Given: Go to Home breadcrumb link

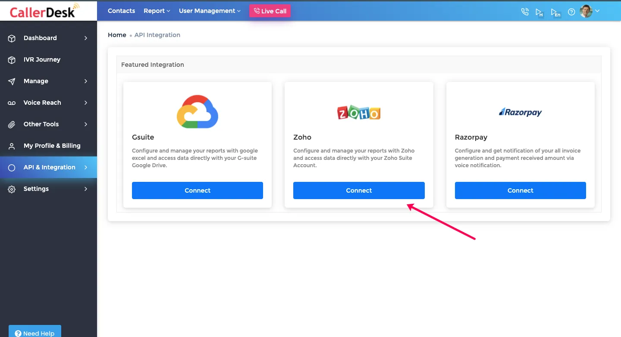Looking at the screenshot, I should point(117,35).
